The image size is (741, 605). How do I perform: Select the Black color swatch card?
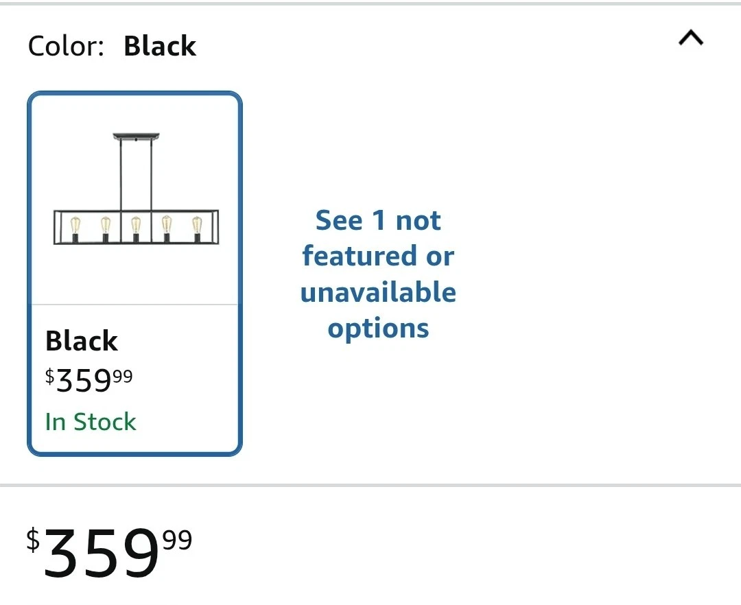point(135,273)
